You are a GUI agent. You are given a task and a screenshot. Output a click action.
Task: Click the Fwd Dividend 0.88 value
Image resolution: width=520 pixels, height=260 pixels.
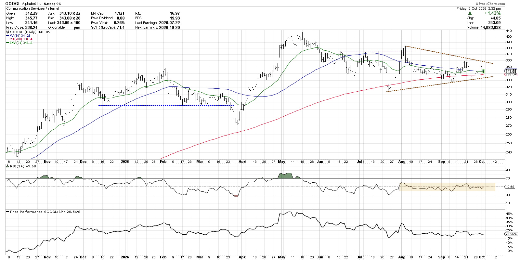pyautogui.click(x=121, y=18)
